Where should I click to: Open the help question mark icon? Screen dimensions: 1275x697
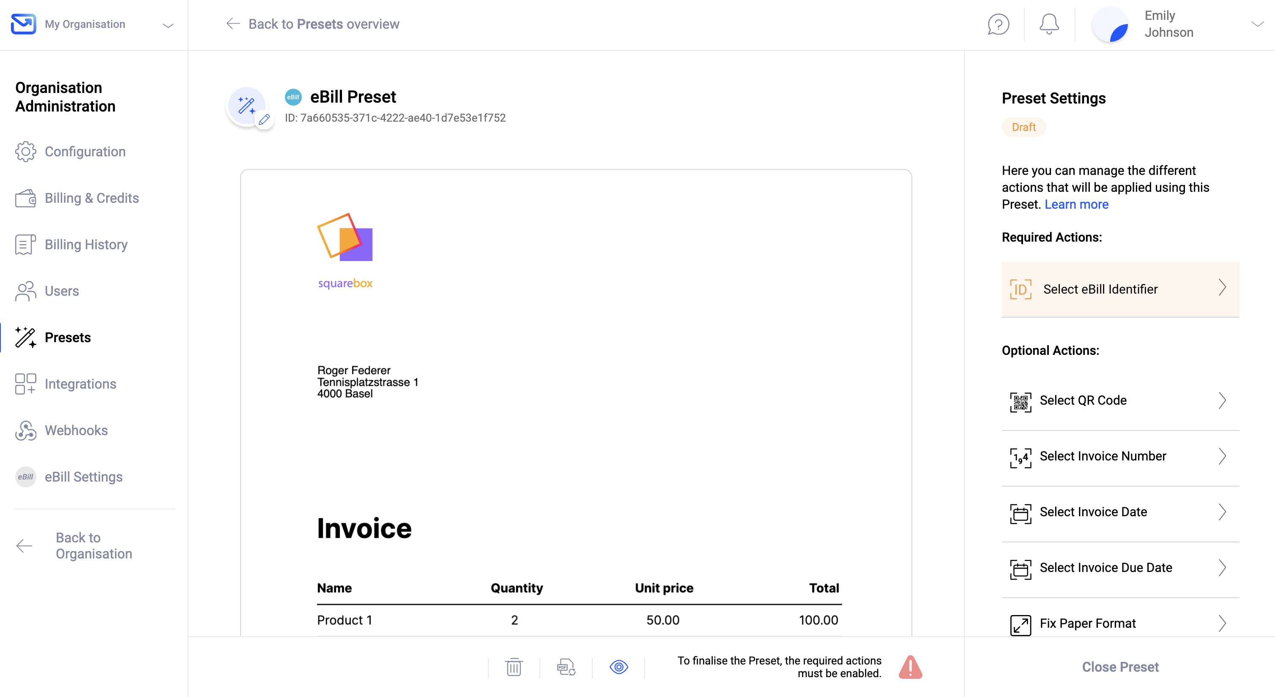click(x=998, y=24)
